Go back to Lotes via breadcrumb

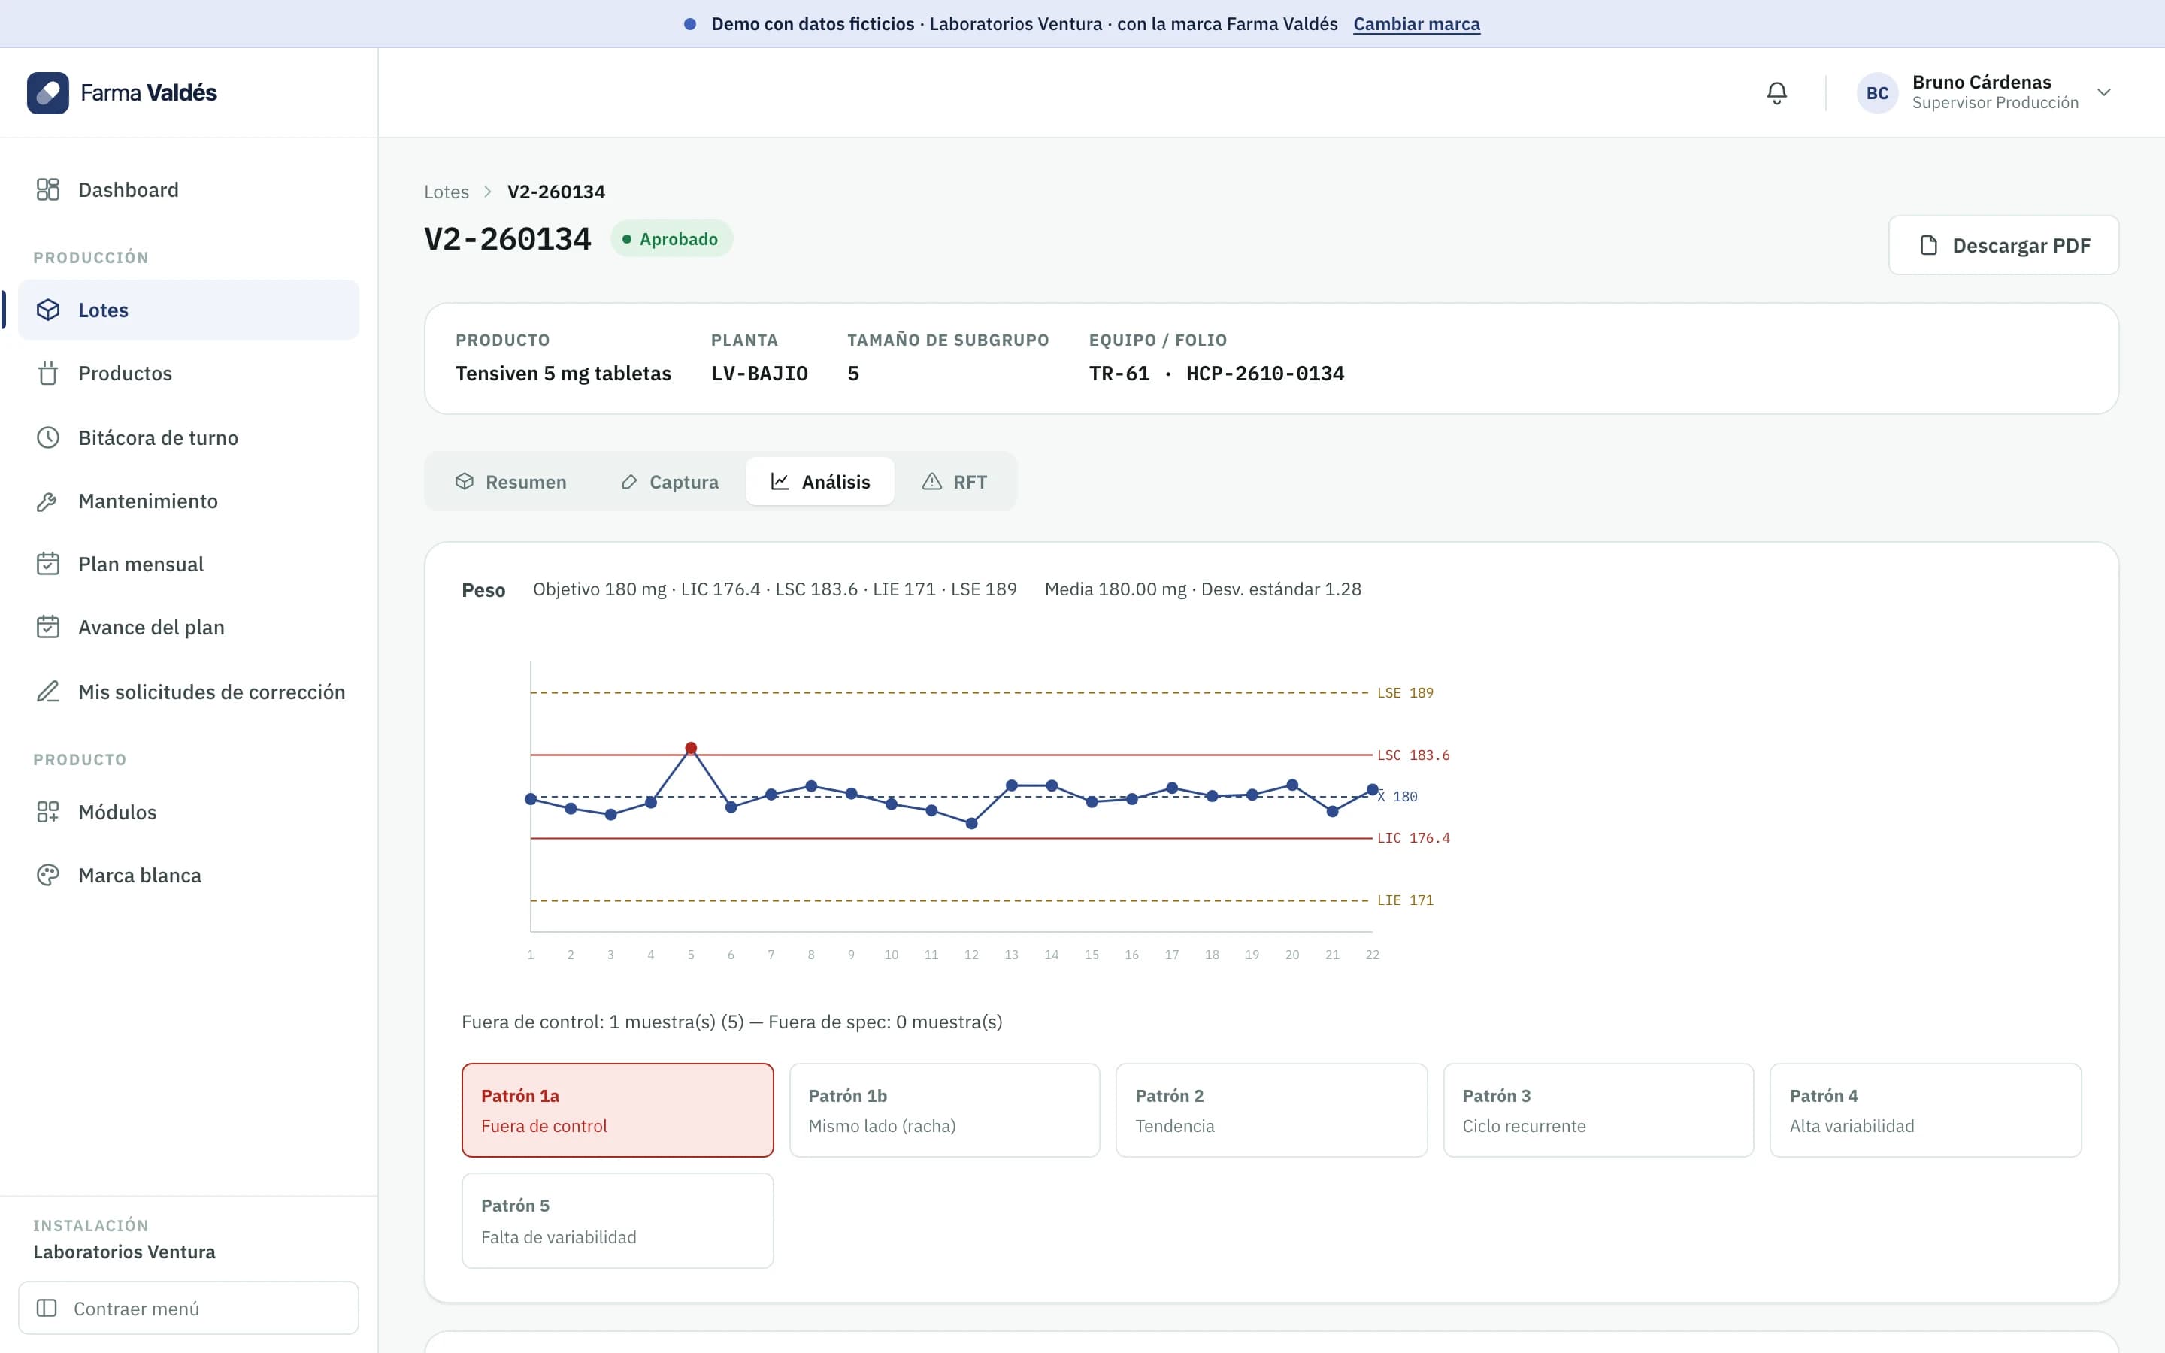(447, 192)
